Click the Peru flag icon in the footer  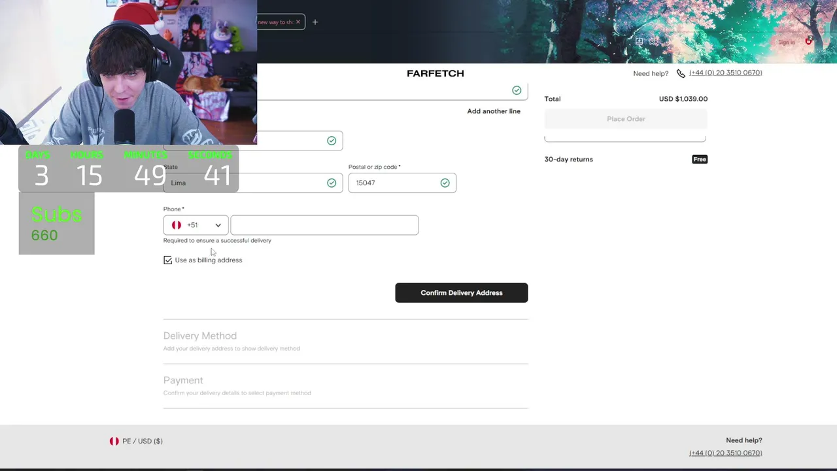114,442
